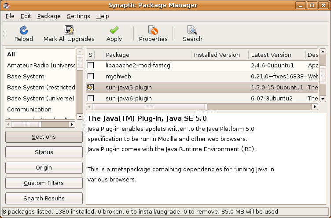Screen dimensions: 331x218
Task: Click the Custom Filters button
Action: pyautogui.click(x=44, y=183)
